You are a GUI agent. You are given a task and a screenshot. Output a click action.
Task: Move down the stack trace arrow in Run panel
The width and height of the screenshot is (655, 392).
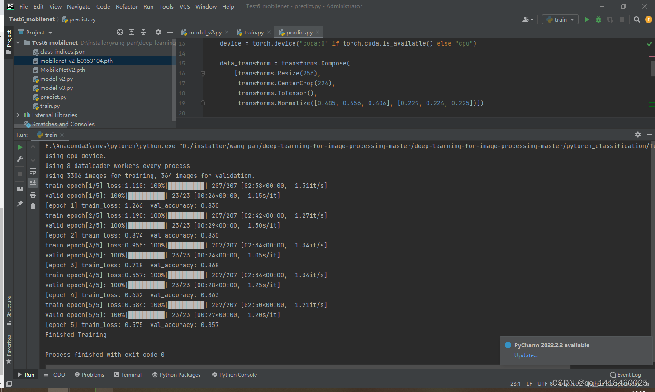pos(33,159)
